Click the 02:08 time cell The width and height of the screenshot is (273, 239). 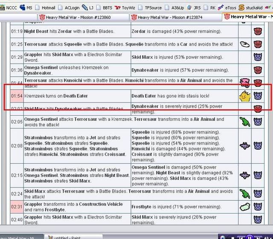click(17, 146)
